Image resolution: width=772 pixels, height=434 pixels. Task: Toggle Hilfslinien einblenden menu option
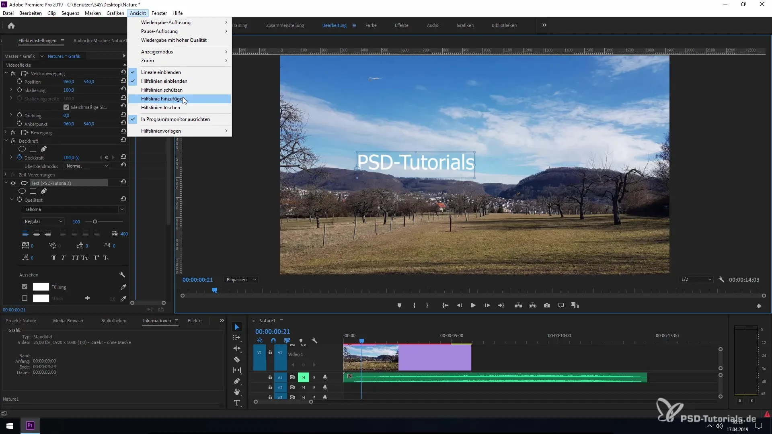[x=179, y=81]
